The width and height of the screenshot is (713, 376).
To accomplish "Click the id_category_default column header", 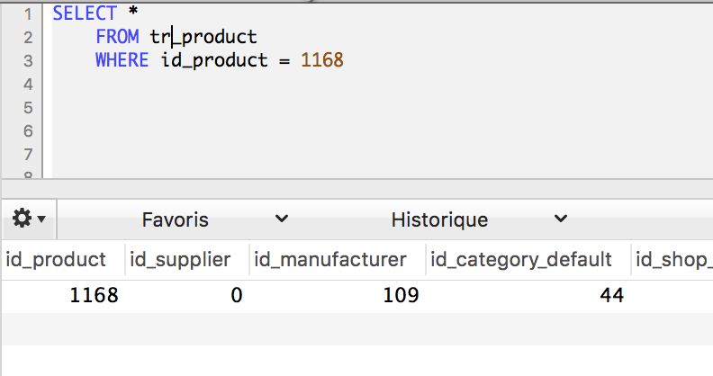I will (521, 260).
